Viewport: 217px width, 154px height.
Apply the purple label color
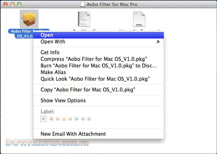[x=83, y=119]
